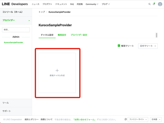Open the ファミリーサイト dropdown
The width and height of the screenshot is (164, 123).
tap(138, 119)
